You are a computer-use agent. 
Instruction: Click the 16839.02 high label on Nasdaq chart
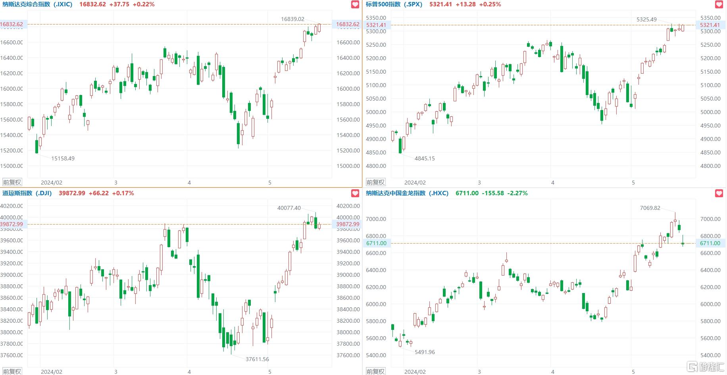pos(292,19)
